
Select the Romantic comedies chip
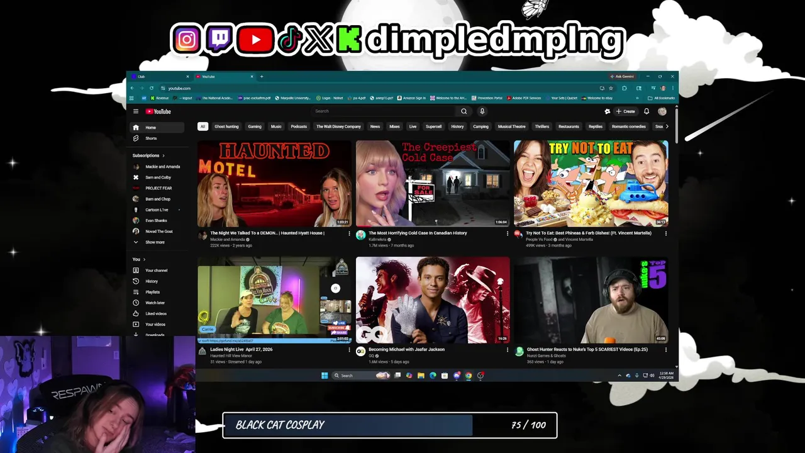click(629, 126)
